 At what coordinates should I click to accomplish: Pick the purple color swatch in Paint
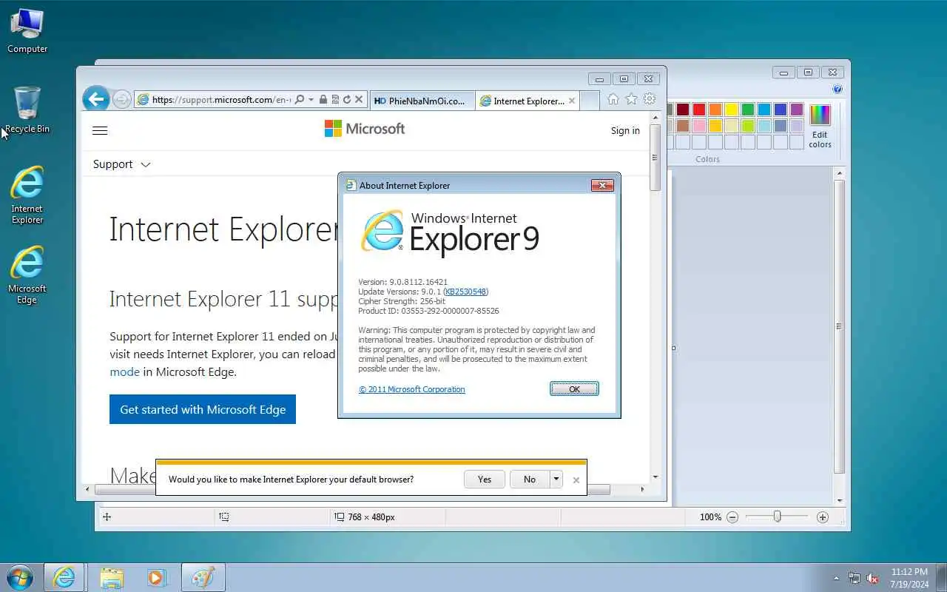[x=797, y=110]
